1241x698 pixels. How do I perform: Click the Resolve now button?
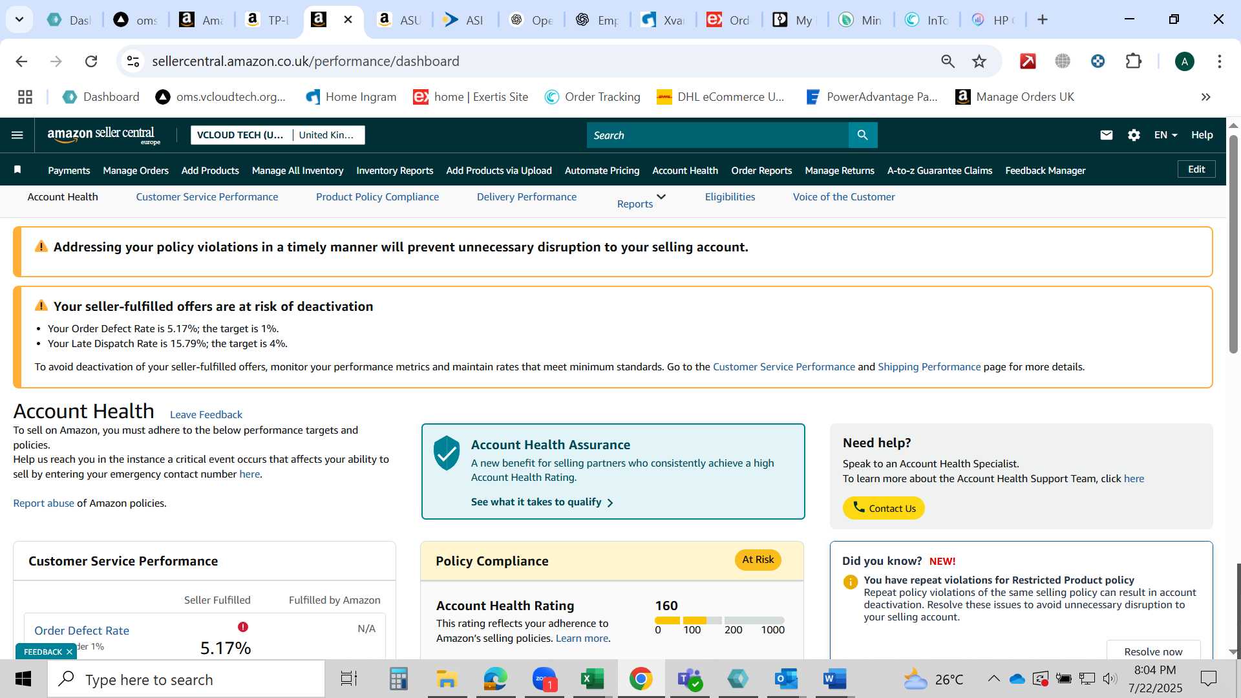point(1153,651)
